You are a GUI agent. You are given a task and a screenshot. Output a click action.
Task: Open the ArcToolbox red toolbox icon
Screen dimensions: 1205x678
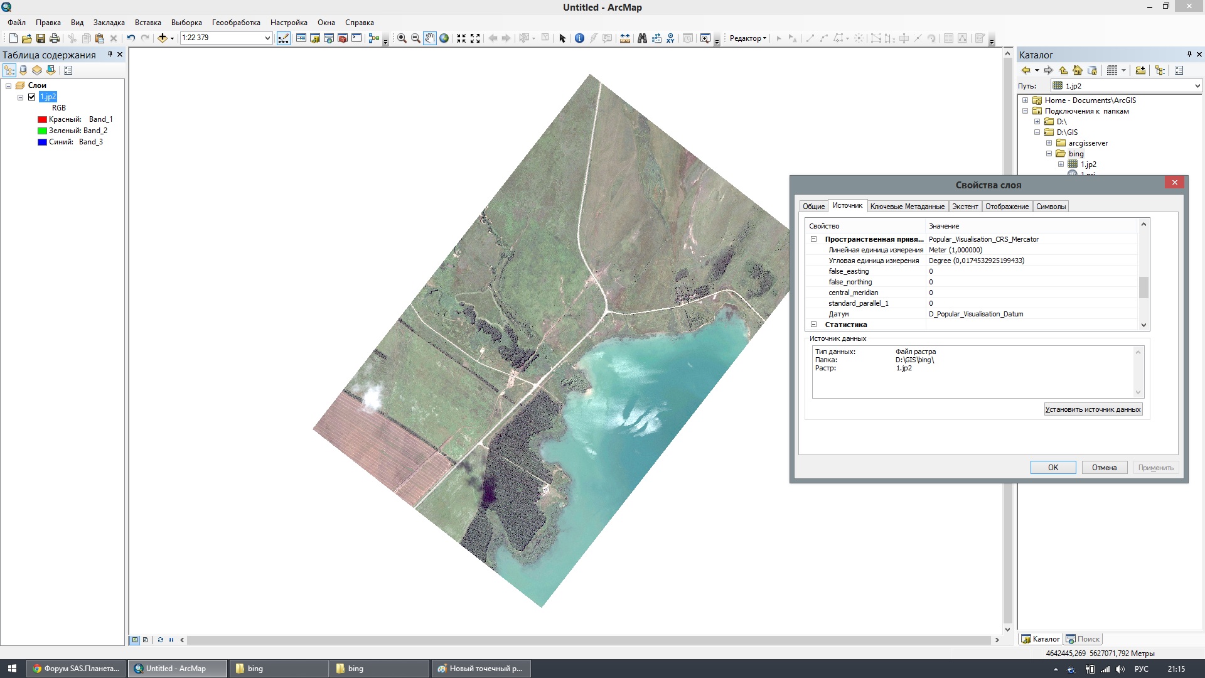343,38
